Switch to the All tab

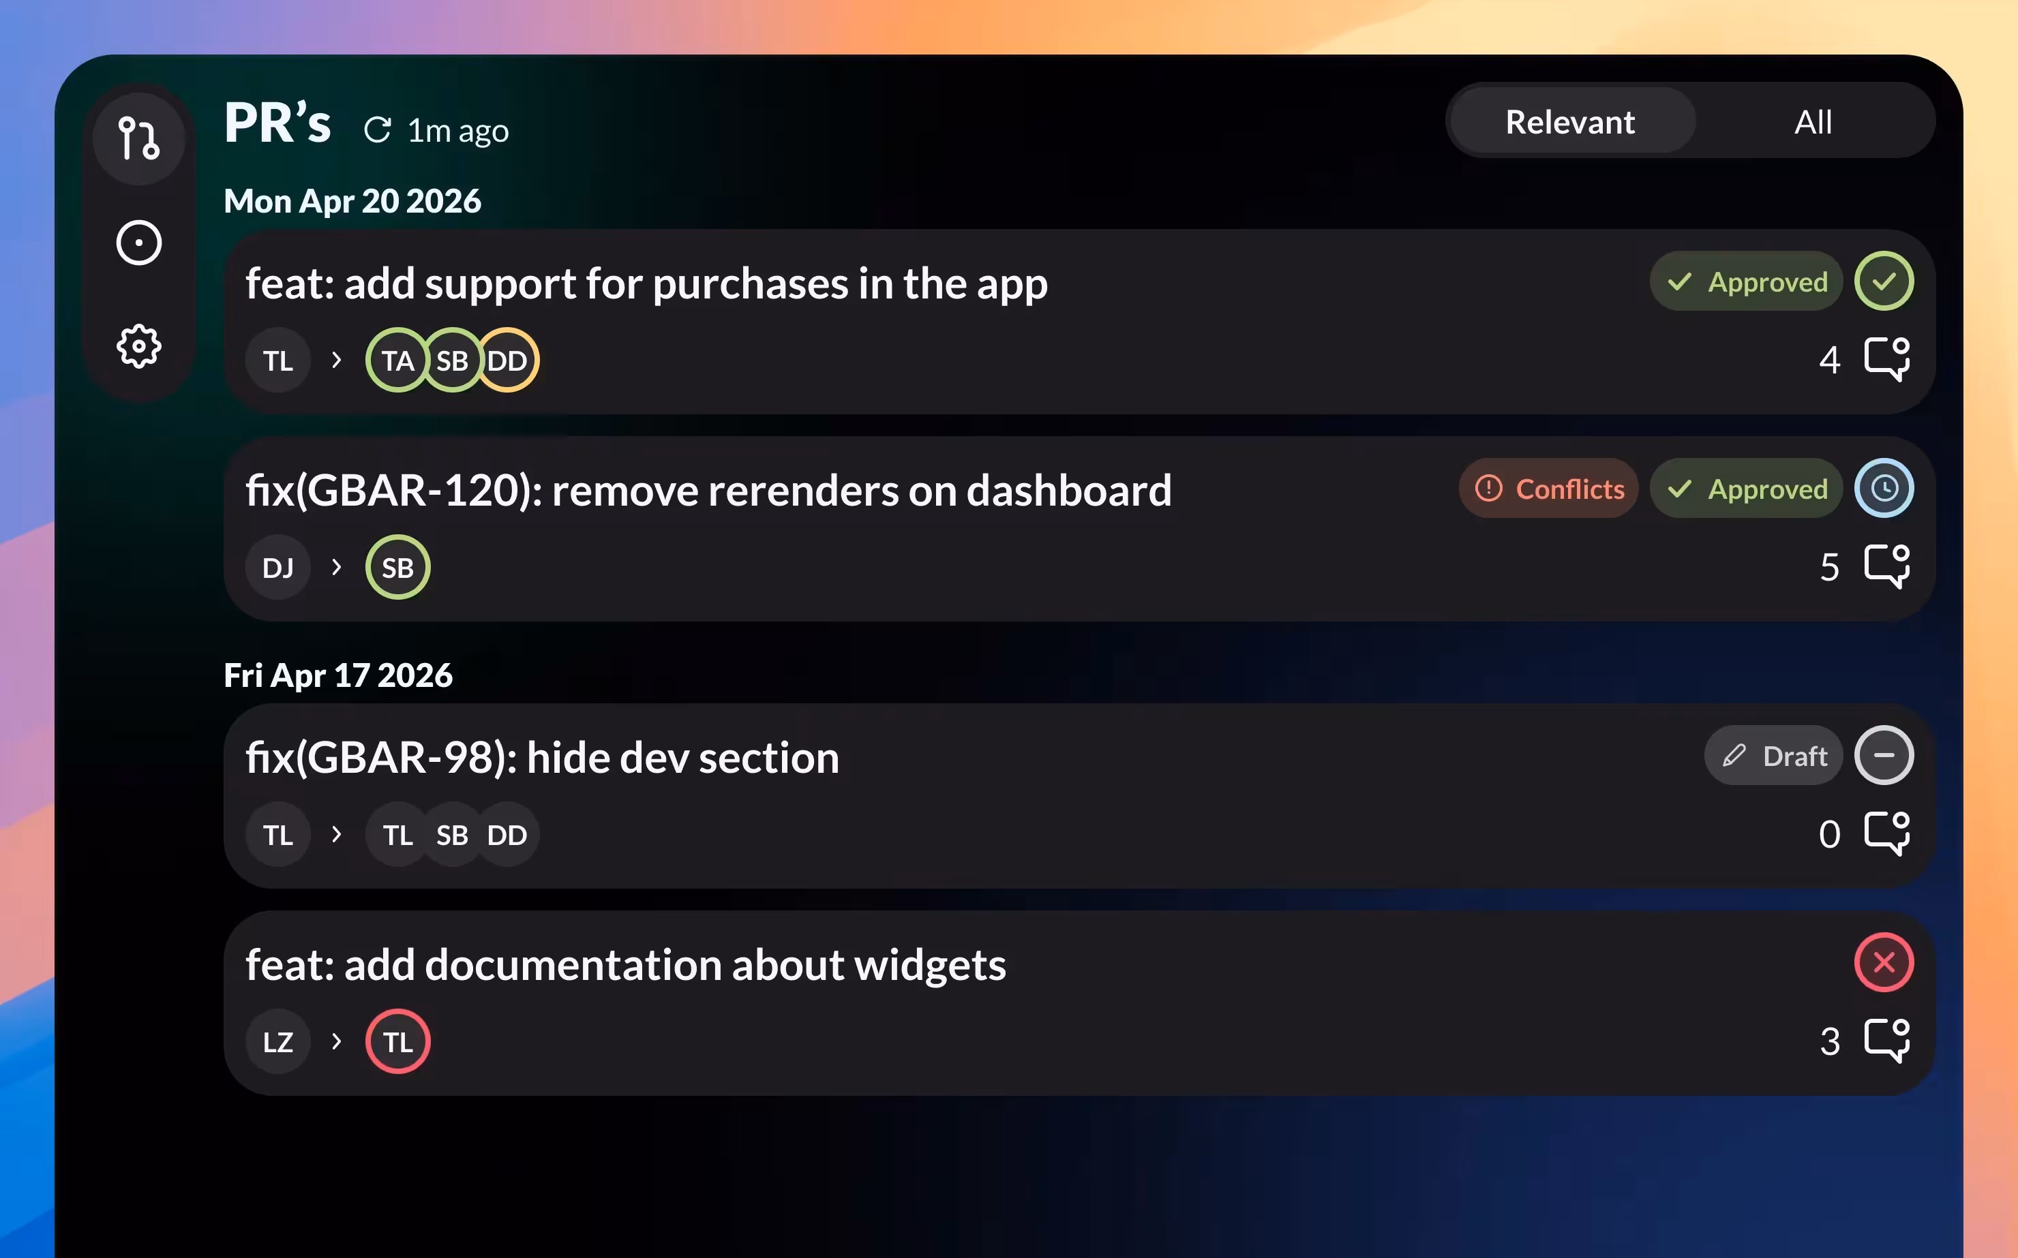1813,121
